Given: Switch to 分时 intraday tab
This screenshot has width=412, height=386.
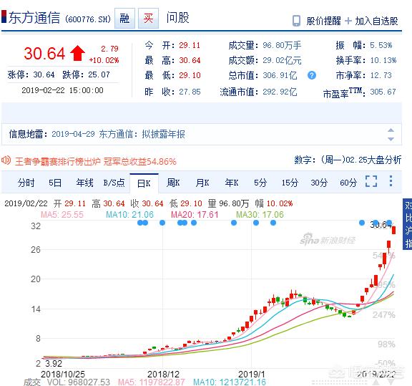Looking at the screenshot, I should pos(26,183).
